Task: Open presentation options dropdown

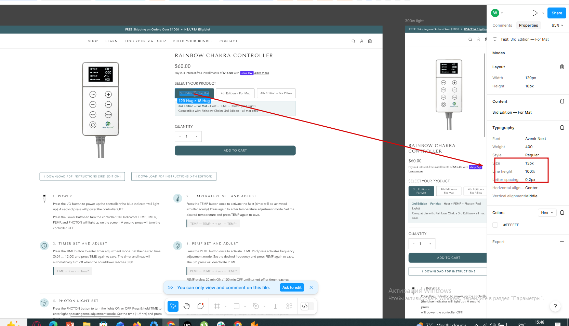Action: [x=543, y=13]
